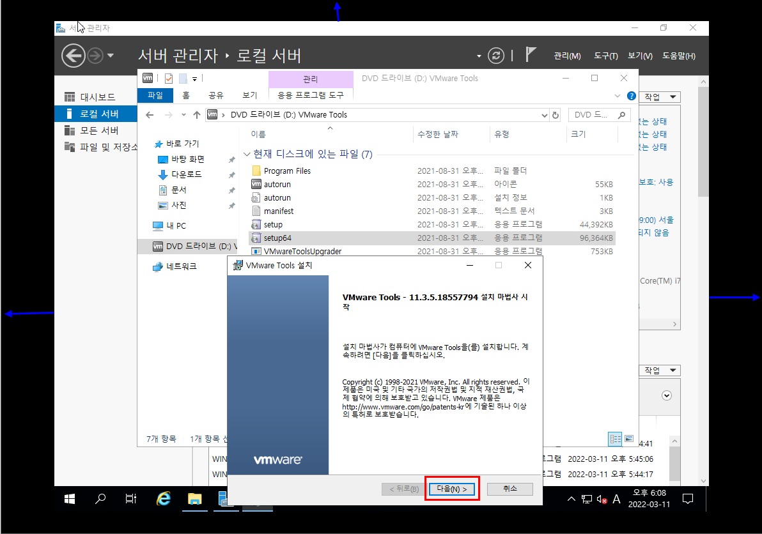Click the Properties icon in the quick access toolbar
Image resolution: width=762 pixels, height=534 pixels.
(x=169, y=78)
